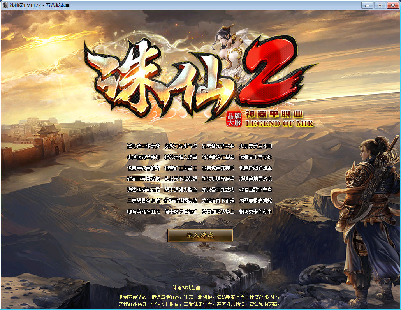
Task: Click the notice phrase 严厉打击赌博
Action: coord(231,305)
